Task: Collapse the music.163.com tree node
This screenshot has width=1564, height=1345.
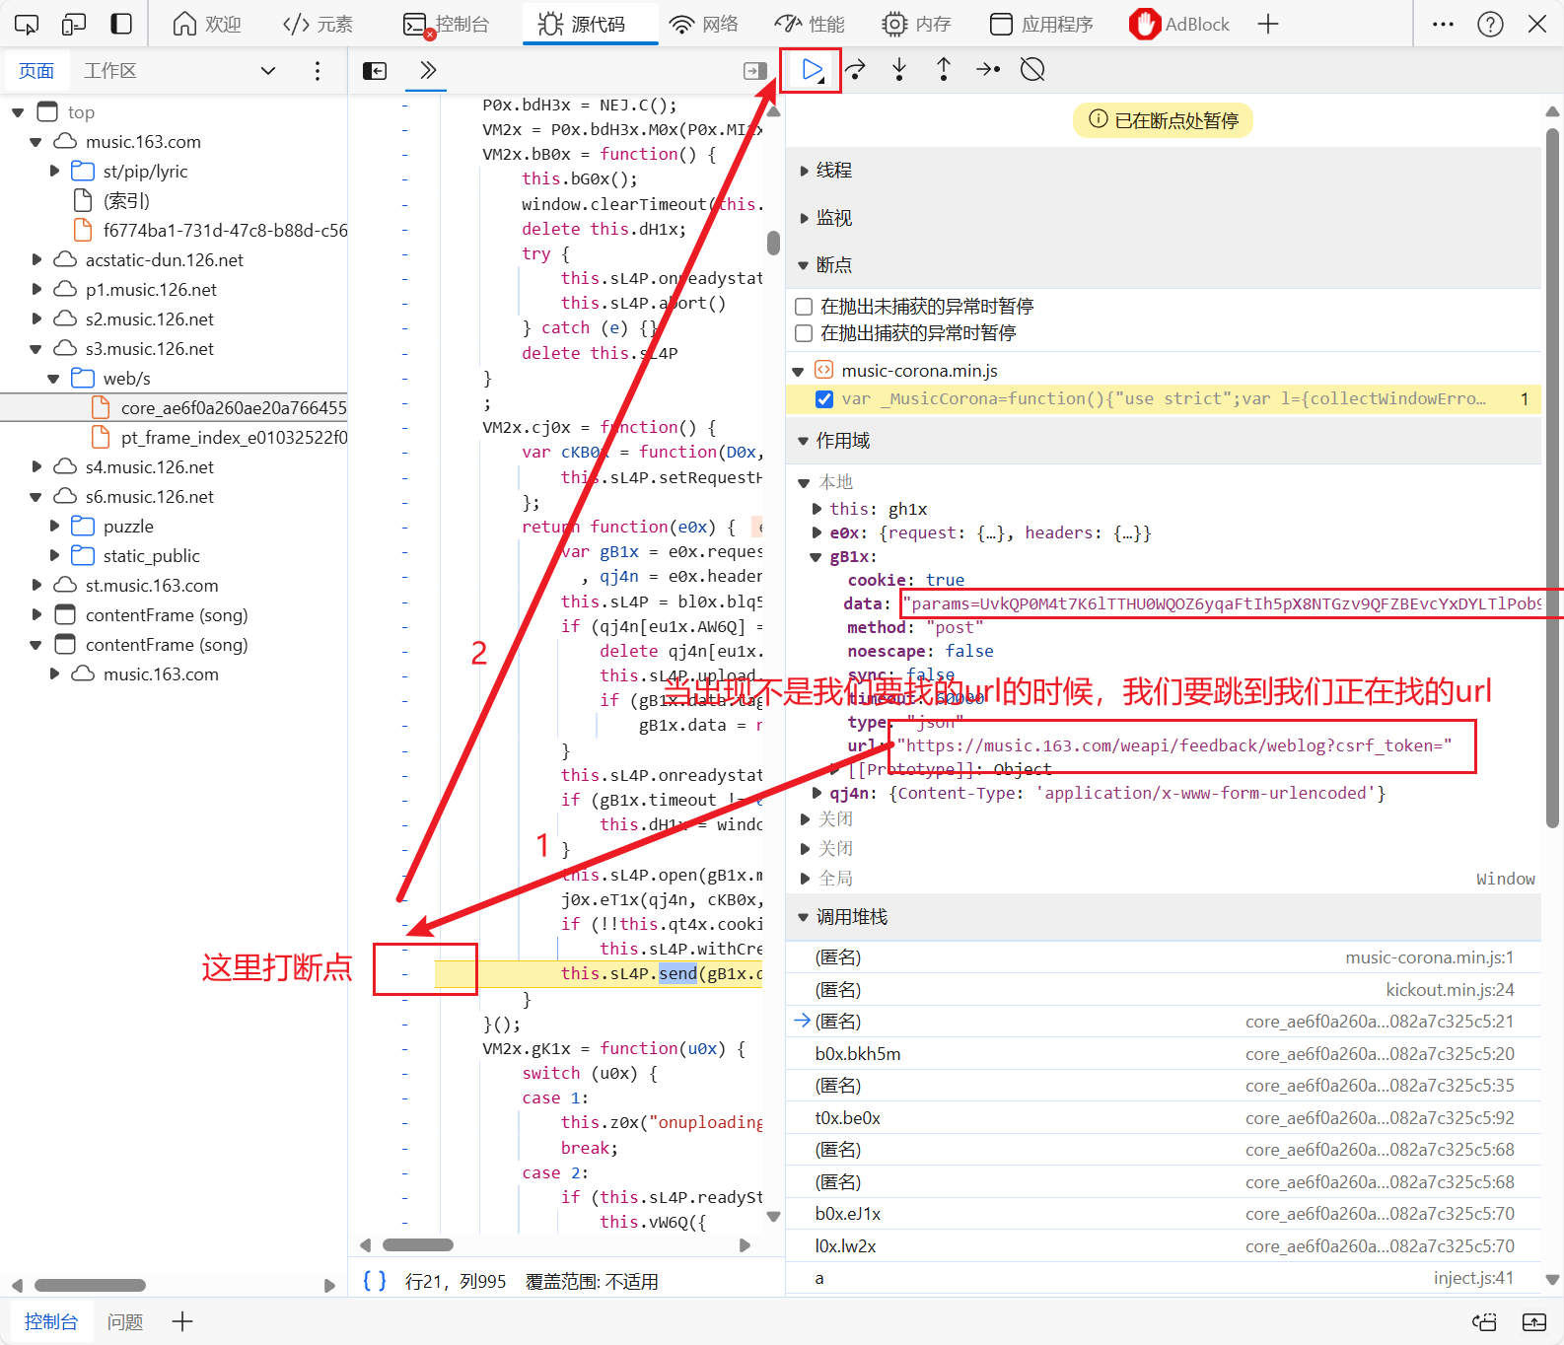Action: [x=36, y=142]
